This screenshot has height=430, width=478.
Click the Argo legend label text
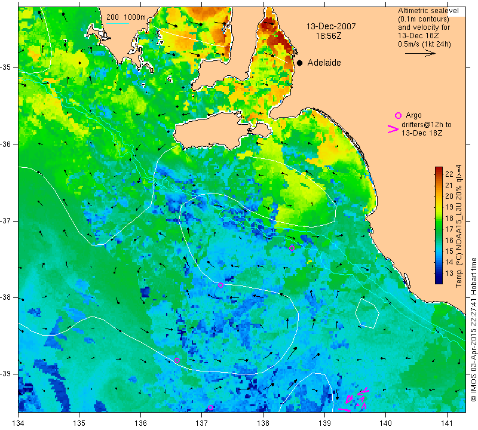click(x=413, y=115)
